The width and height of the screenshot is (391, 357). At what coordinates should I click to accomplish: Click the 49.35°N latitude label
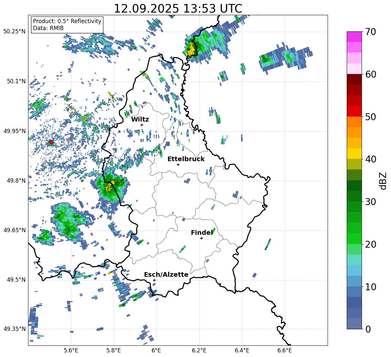(15, 329)
